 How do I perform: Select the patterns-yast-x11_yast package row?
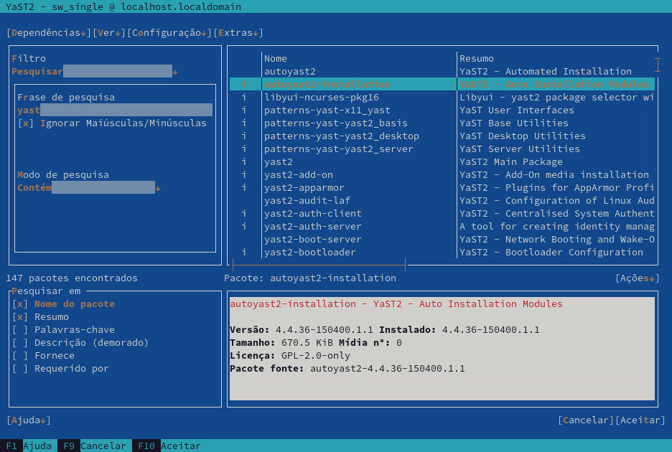click(x=442, y=110)
